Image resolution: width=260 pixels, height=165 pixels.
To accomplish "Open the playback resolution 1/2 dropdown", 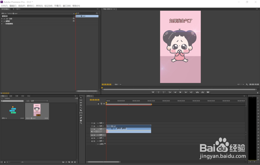I will pyautogui.click(x=240, y=84).
